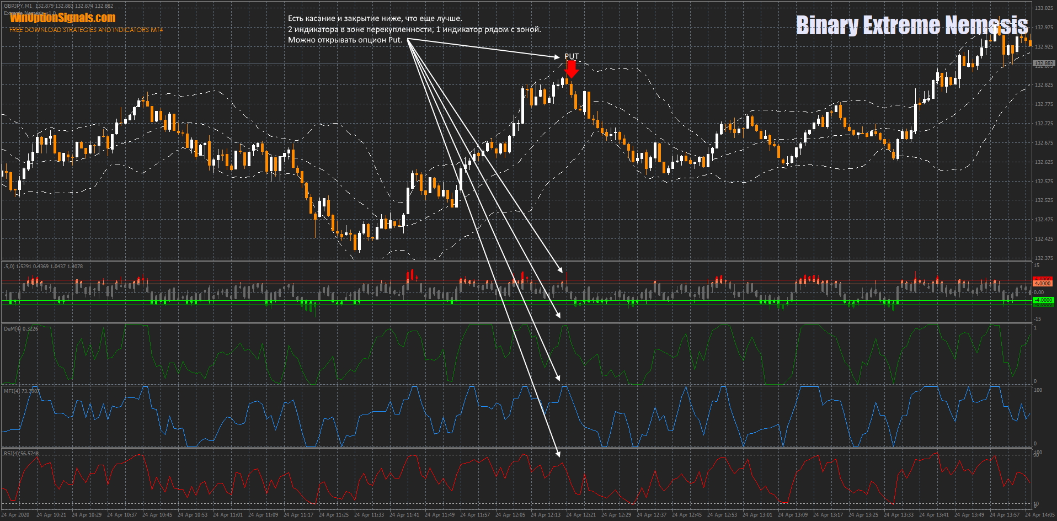This screenshot has height=521, width=1057.
Task: Click the free download strategies text
Action: (x=86, y=30)
